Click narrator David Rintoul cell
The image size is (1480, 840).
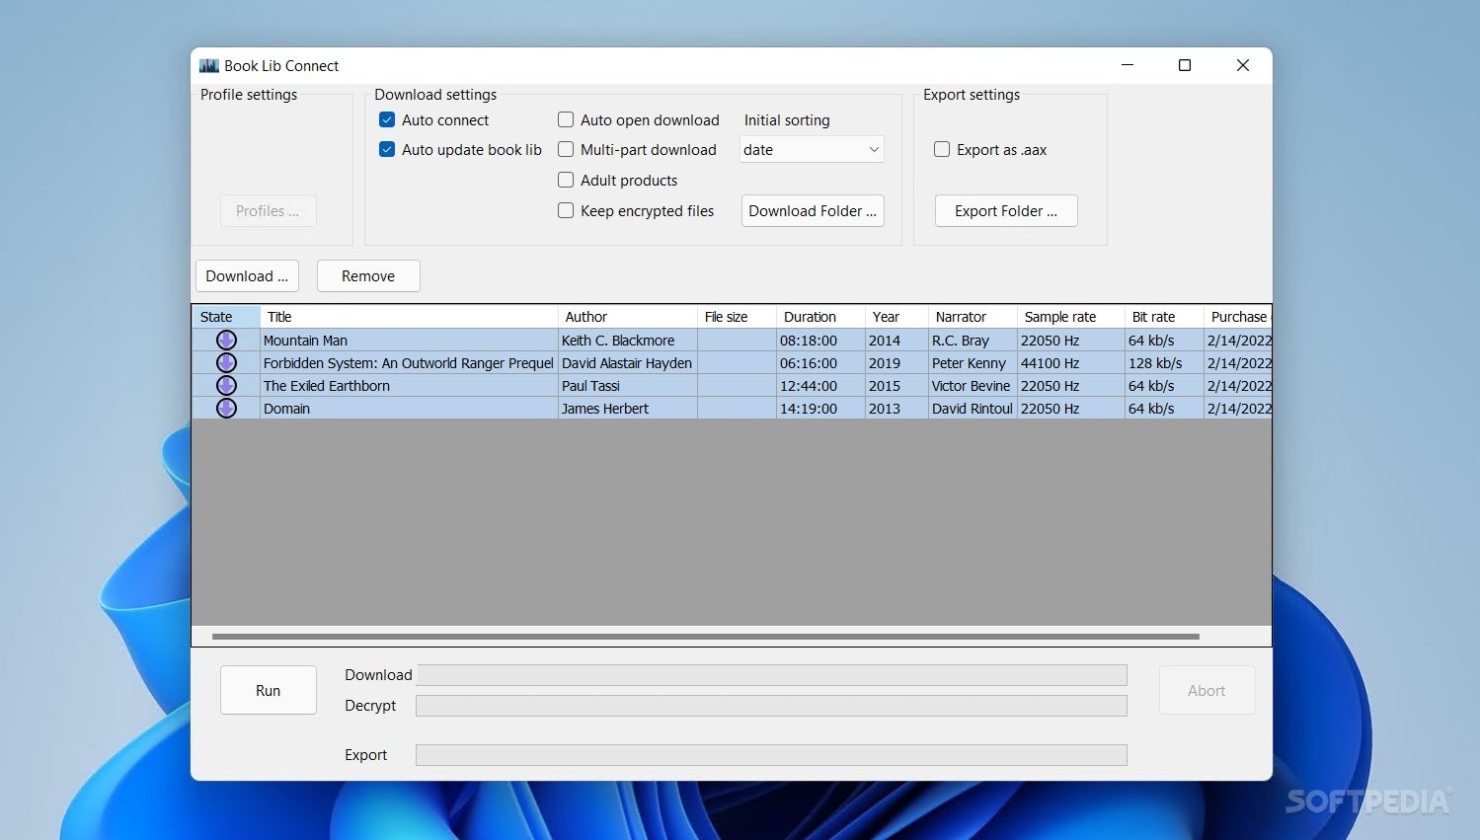point(973,409)
